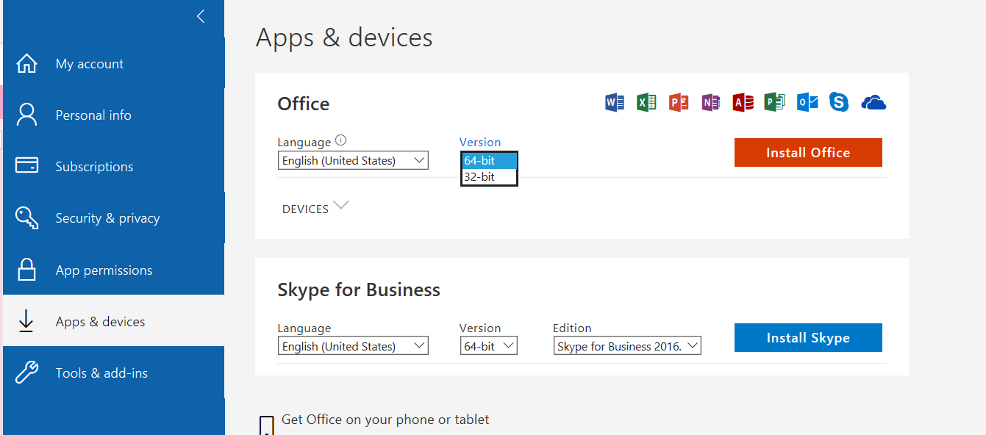Click the OneDrive cloud icon

(x=874, y=102)
